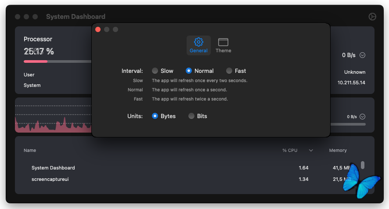389x209 pixels.
Task: Select the System Dashboard process row
Action: [53, 168]
